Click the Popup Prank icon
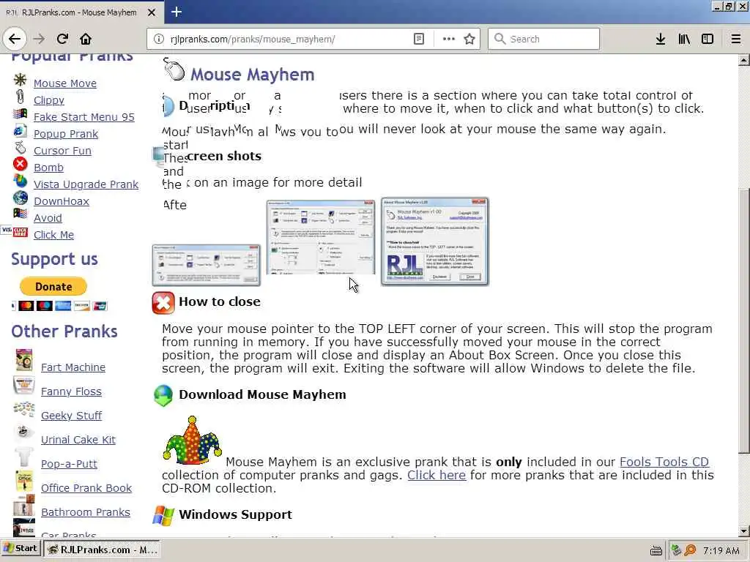Screen dimensions: 750x562 tap(20, 130)
